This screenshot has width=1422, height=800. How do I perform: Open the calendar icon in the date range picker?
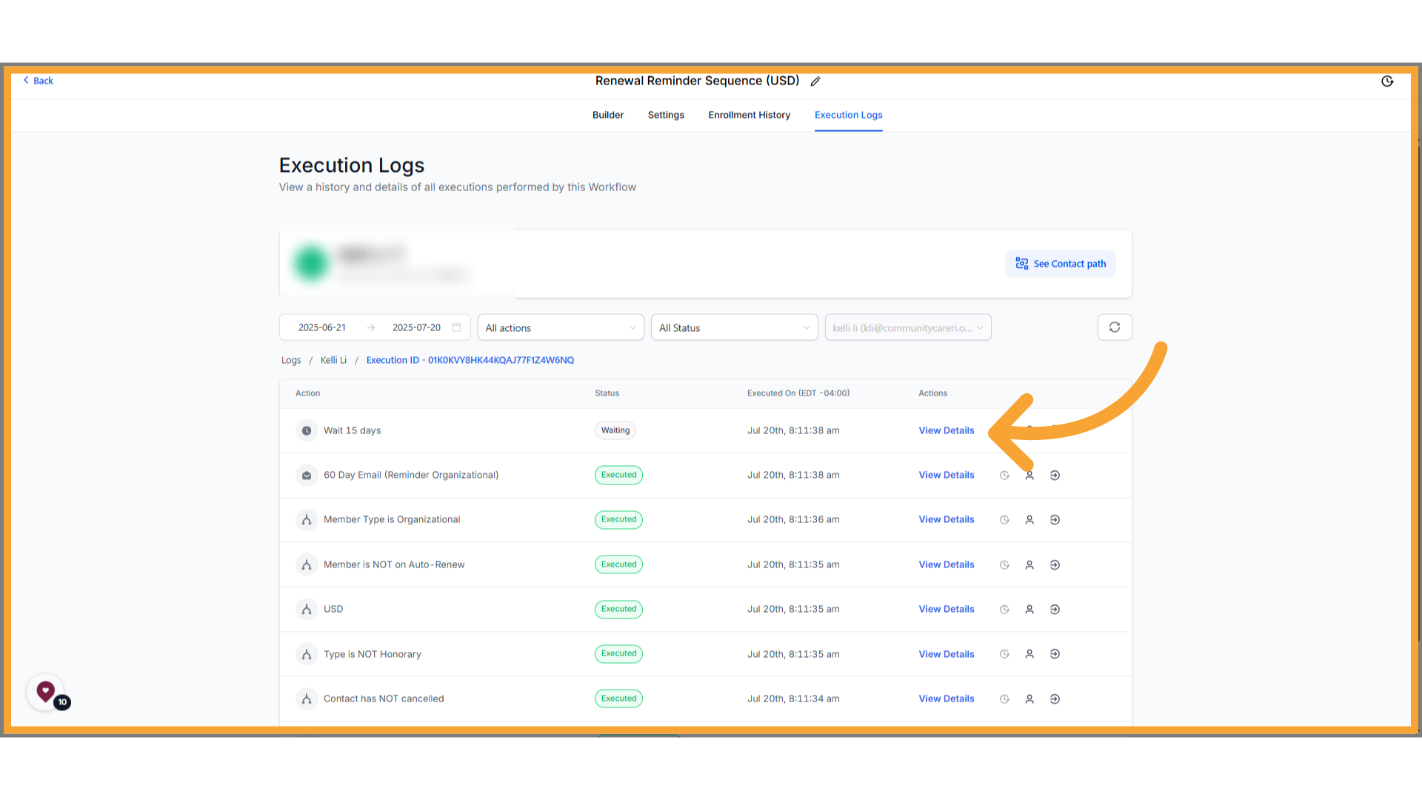(456, 327)
